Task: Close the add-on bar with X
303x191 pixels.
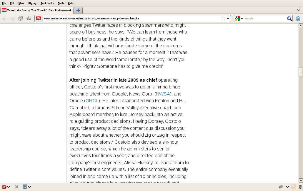Action: pyautogui.click(x=17, y=187)
